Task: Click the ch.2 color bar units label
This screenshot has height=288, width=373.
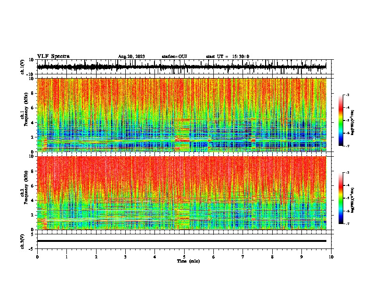Action: pos(353,200)
